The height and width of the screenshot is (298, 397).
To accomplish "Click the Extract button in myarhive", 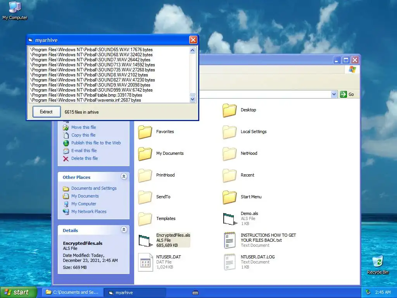I will [47, 112].
